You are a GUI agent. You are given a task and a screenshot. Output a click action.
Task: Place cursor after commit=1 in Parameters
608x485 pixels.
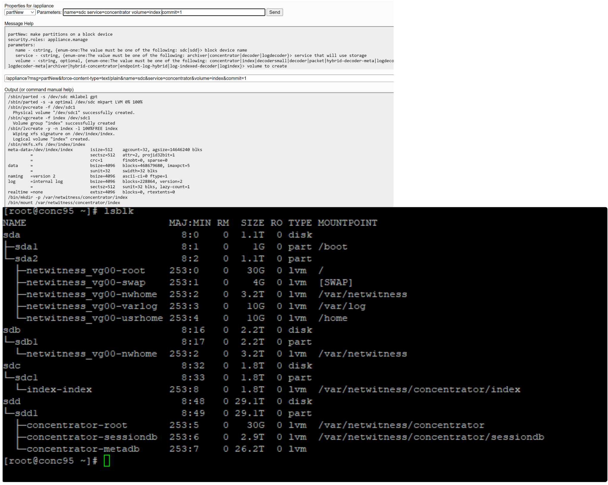click(182, 12)
